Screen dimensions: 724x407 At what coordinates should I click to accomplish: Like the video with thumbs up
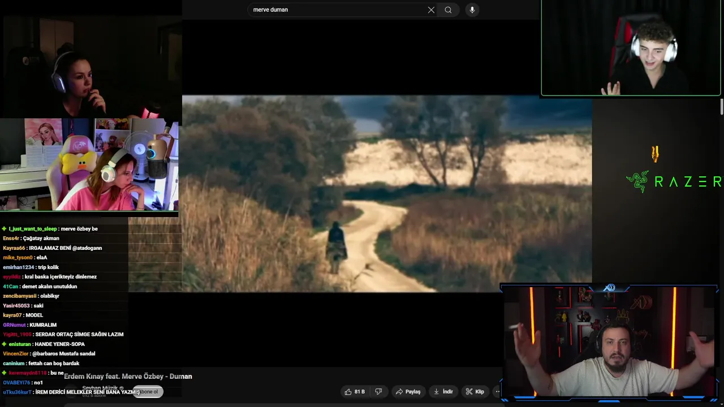pos(355,392)
